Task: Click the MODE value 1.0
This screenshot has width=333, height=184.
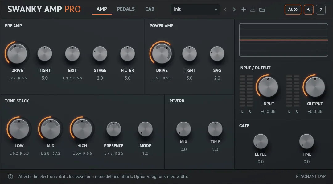Action: tap(145, 153)
